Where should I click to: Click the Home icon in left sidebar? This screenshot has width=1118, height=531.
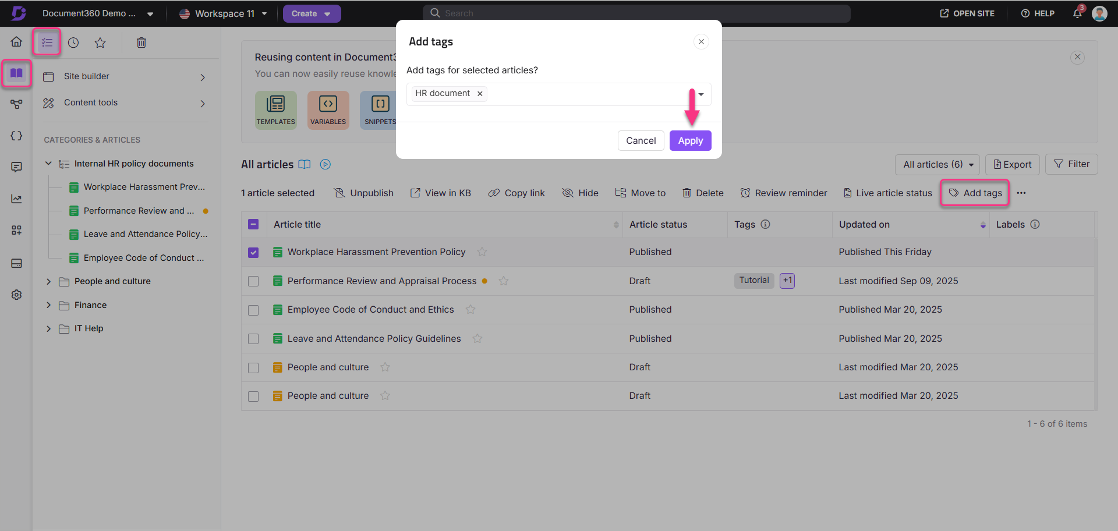pos(16,42)
